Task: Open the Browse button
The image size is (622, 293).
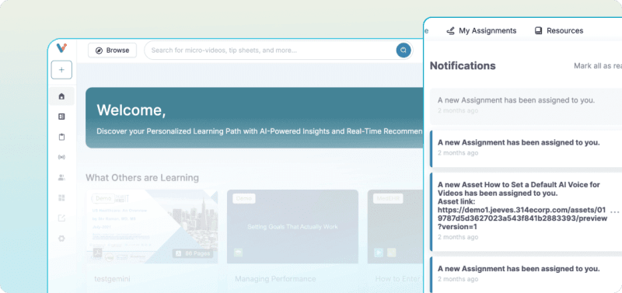Action: (x=112, y=51)
